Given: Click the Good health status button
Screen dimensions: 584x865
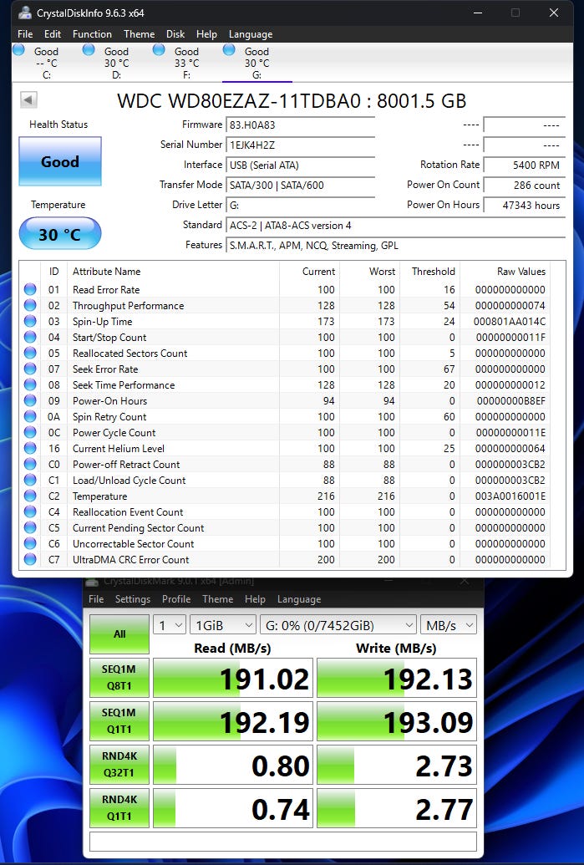Looking at the screenshot, I should click(x=60, y=161).
